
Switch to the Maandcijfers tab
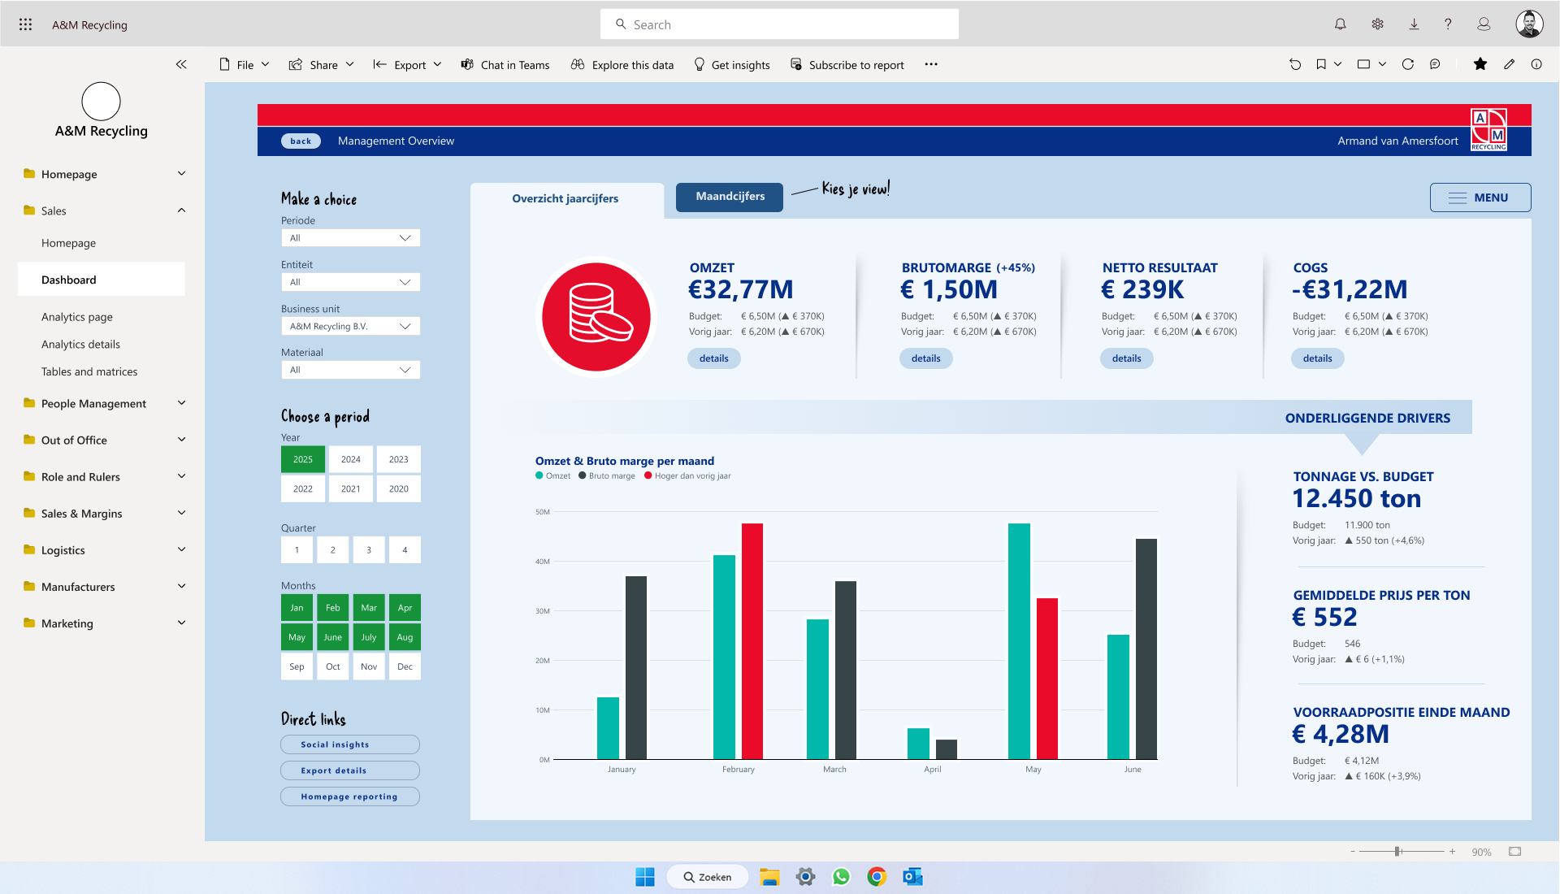730,197
